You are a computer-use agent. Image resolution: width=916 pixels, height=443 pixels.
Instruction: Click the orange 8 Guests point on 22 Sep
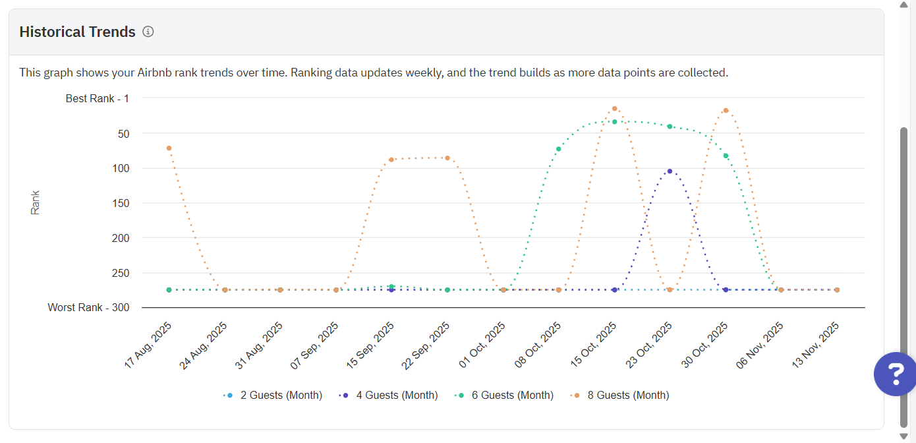pos(447,158)
